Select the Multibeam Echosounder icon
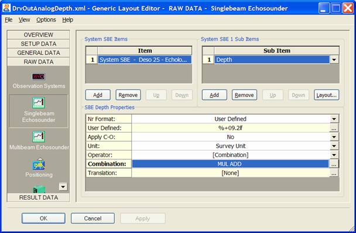The height and width of the screenshot is (233, 356). tap(39, 137)
